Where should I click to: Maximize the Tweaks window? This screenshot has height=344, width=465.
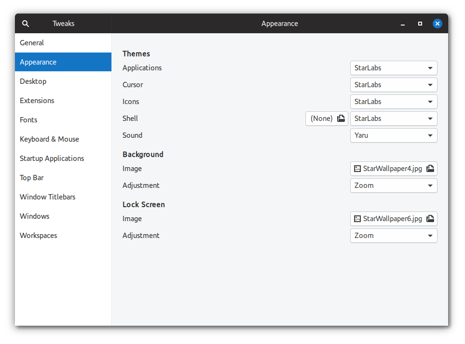(420, 24)
